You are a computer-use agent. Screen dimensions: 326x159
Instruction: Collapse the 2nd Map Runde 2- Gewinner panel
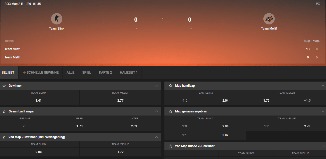(x=323, y=146)
